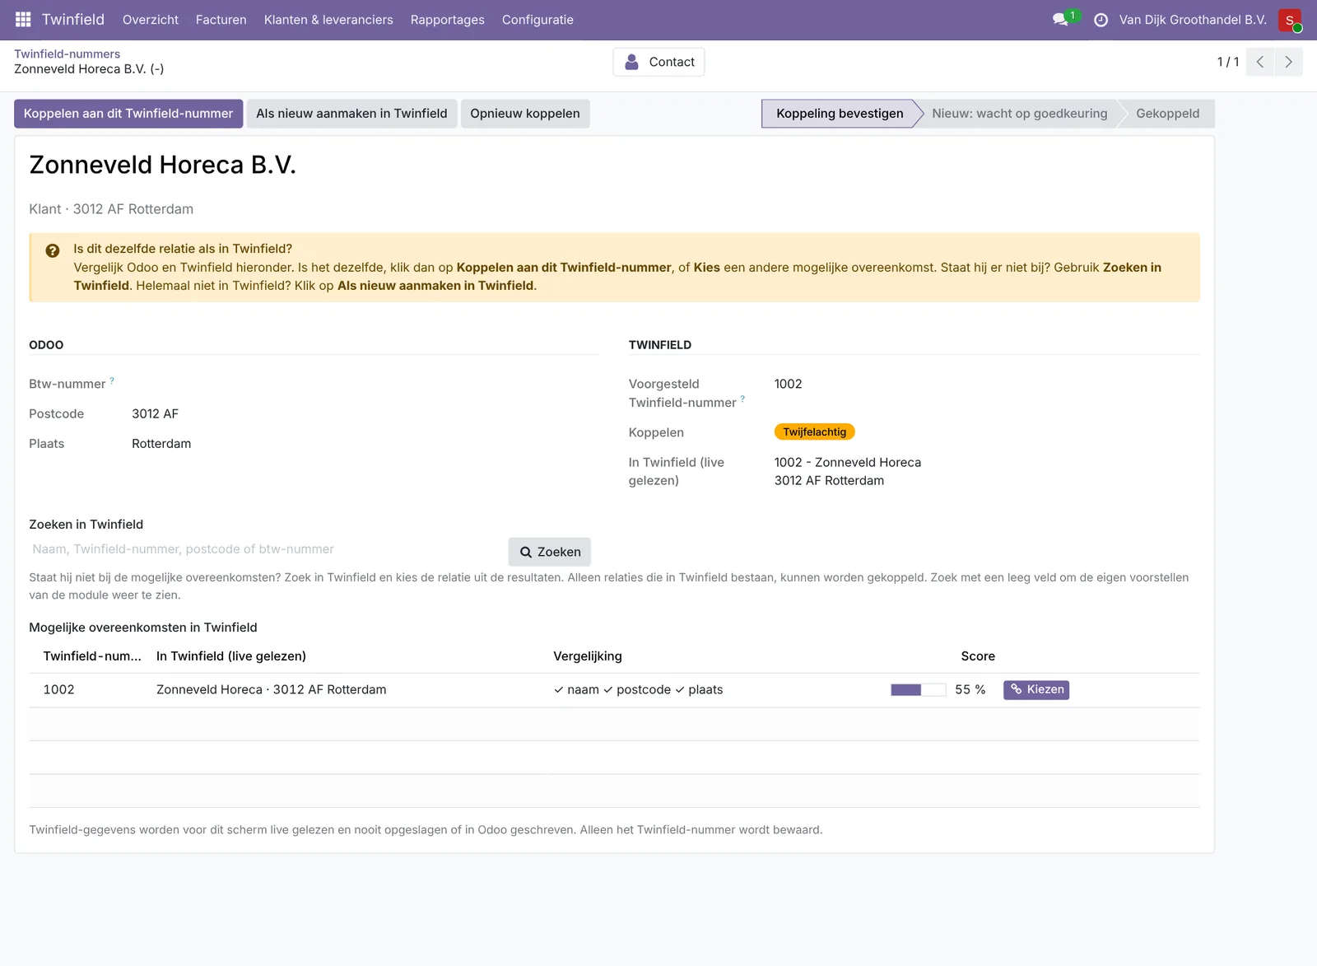
Task: Open Klanten & leveranciers menu
Action: pyautogui.click(x=328, y=20)
